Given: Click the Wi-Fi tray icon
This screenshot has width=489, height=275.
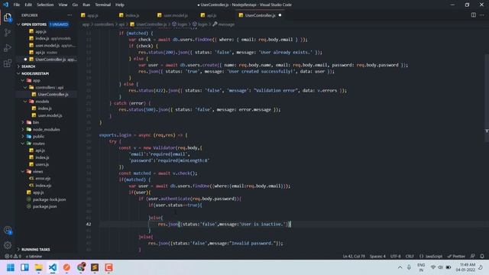Looking at the screenshot, I should click(433, 267).
